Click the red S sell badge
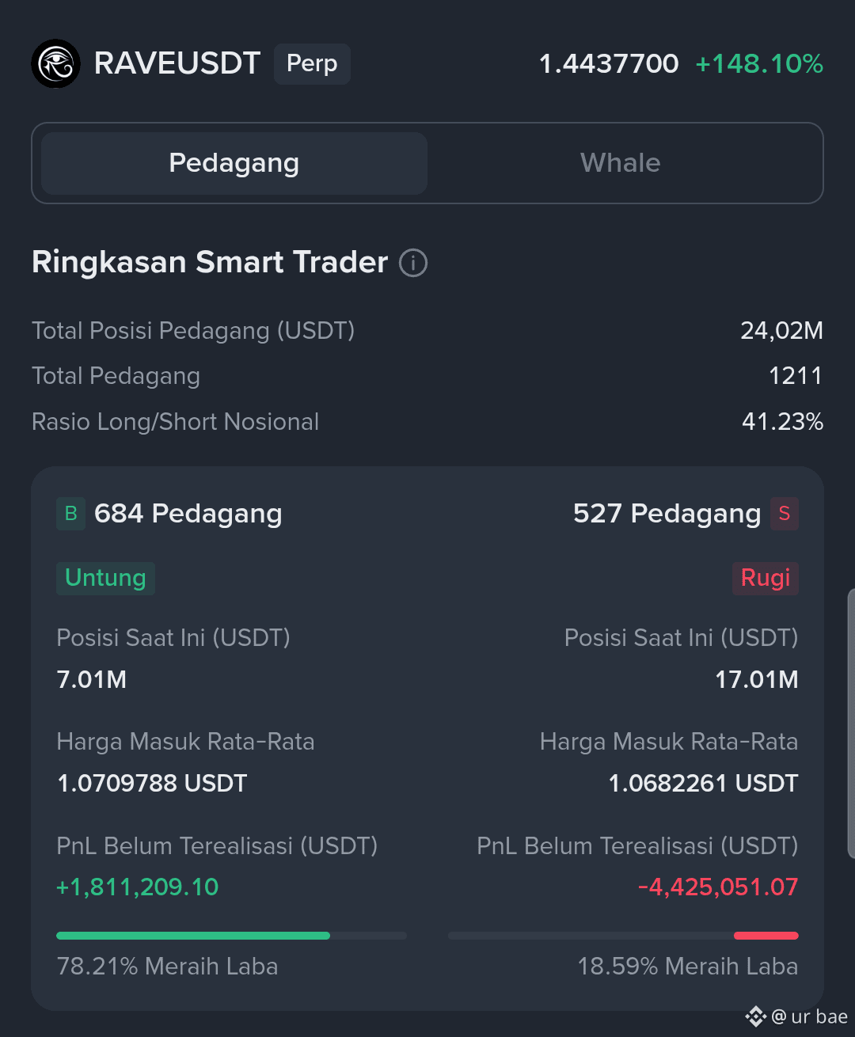The width and height of the screenshot is (855, 1037). [x=785, y=514]
